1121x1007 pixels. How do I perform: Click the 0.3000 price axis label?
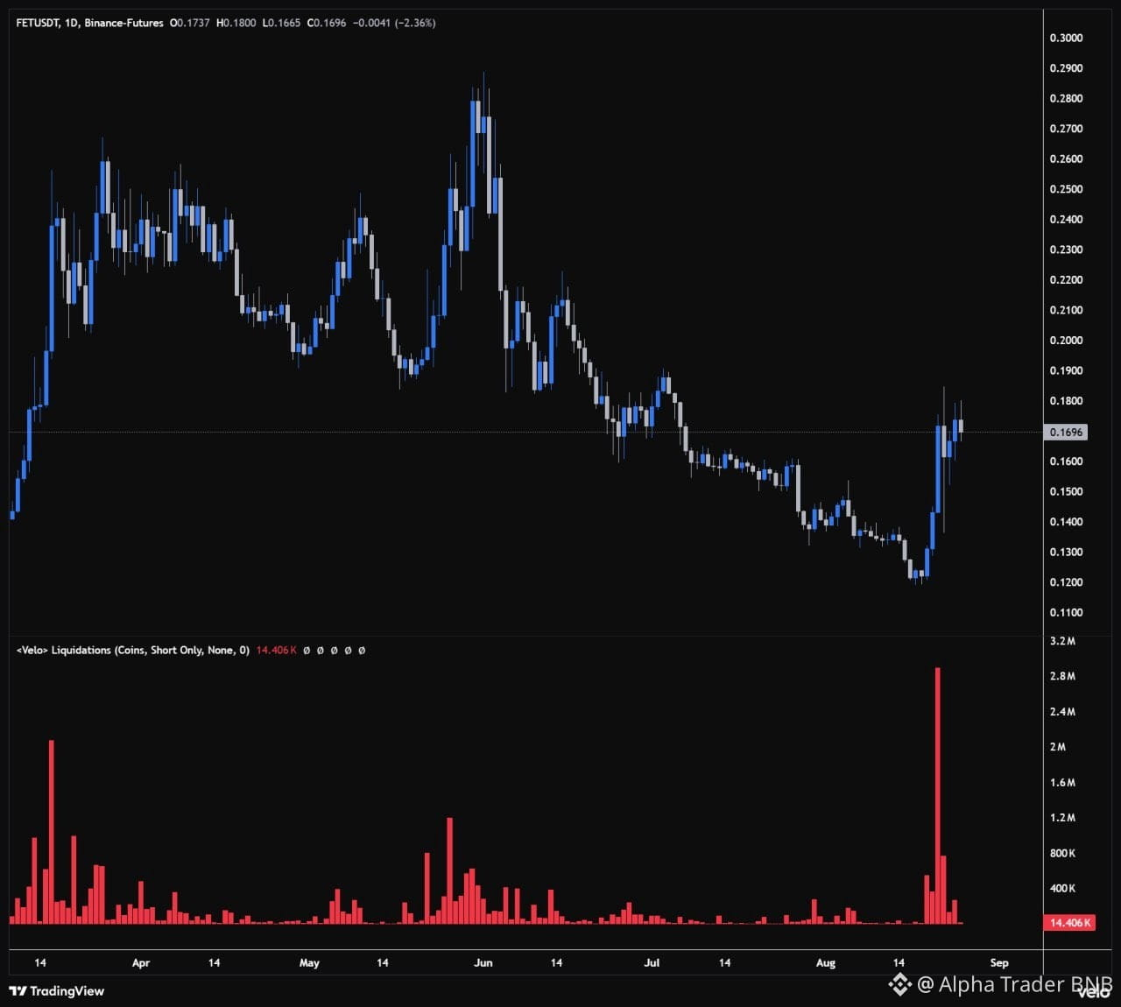click(1066, 38)
